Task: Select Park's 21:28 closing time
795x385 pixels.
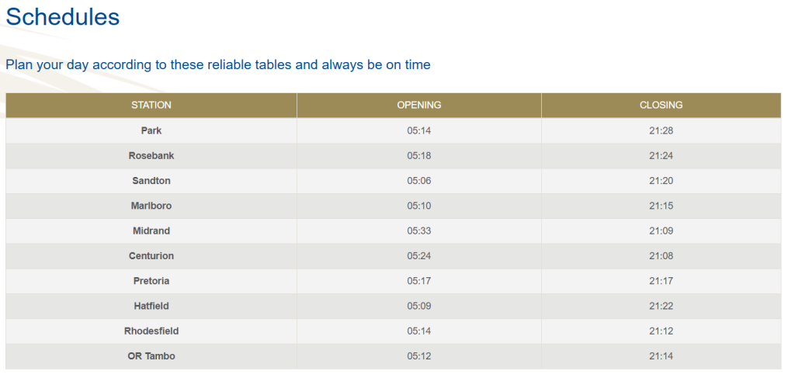Action: (661, 130)
